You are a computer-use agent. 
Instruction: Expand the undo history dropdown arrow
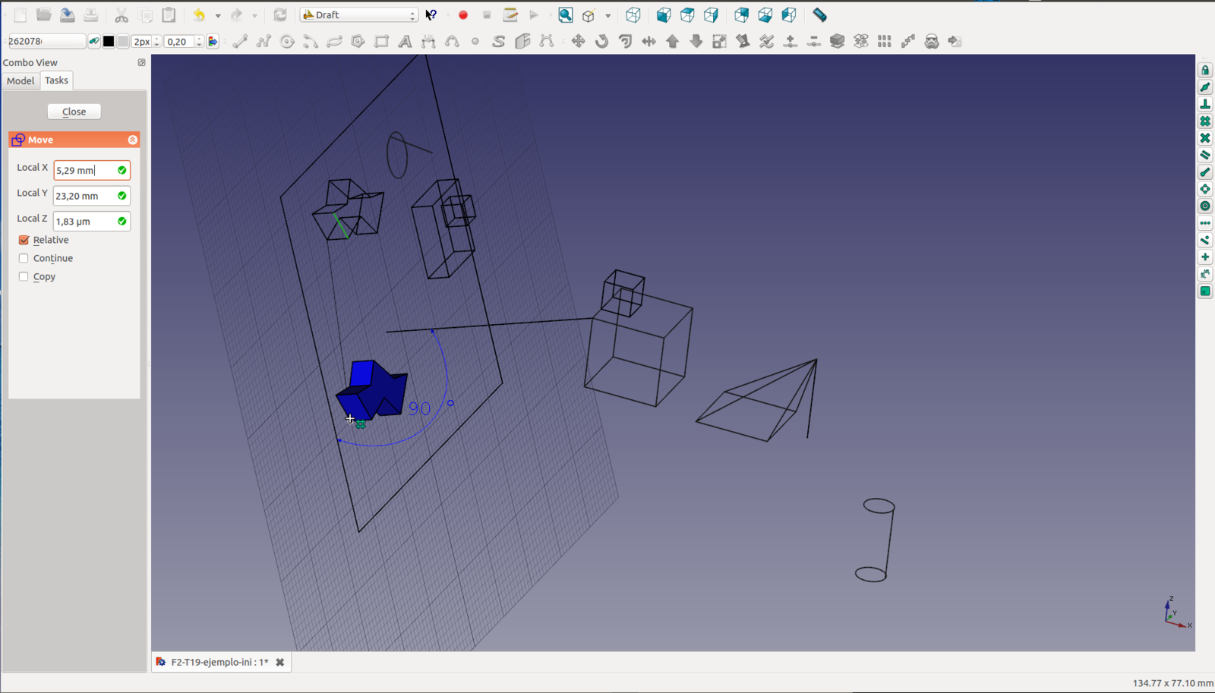218,16
